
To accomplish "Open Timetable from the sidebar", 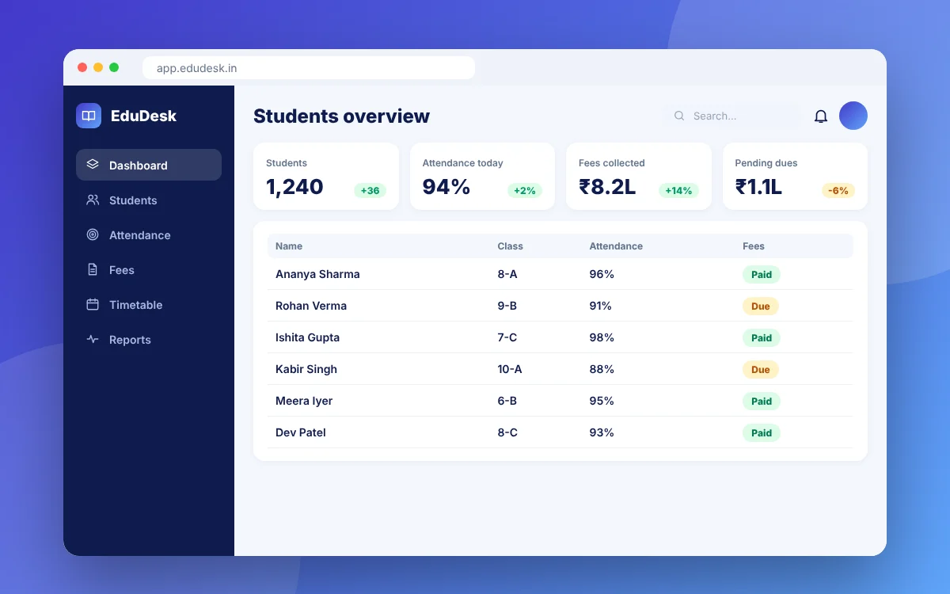I will tap(149, 305).
